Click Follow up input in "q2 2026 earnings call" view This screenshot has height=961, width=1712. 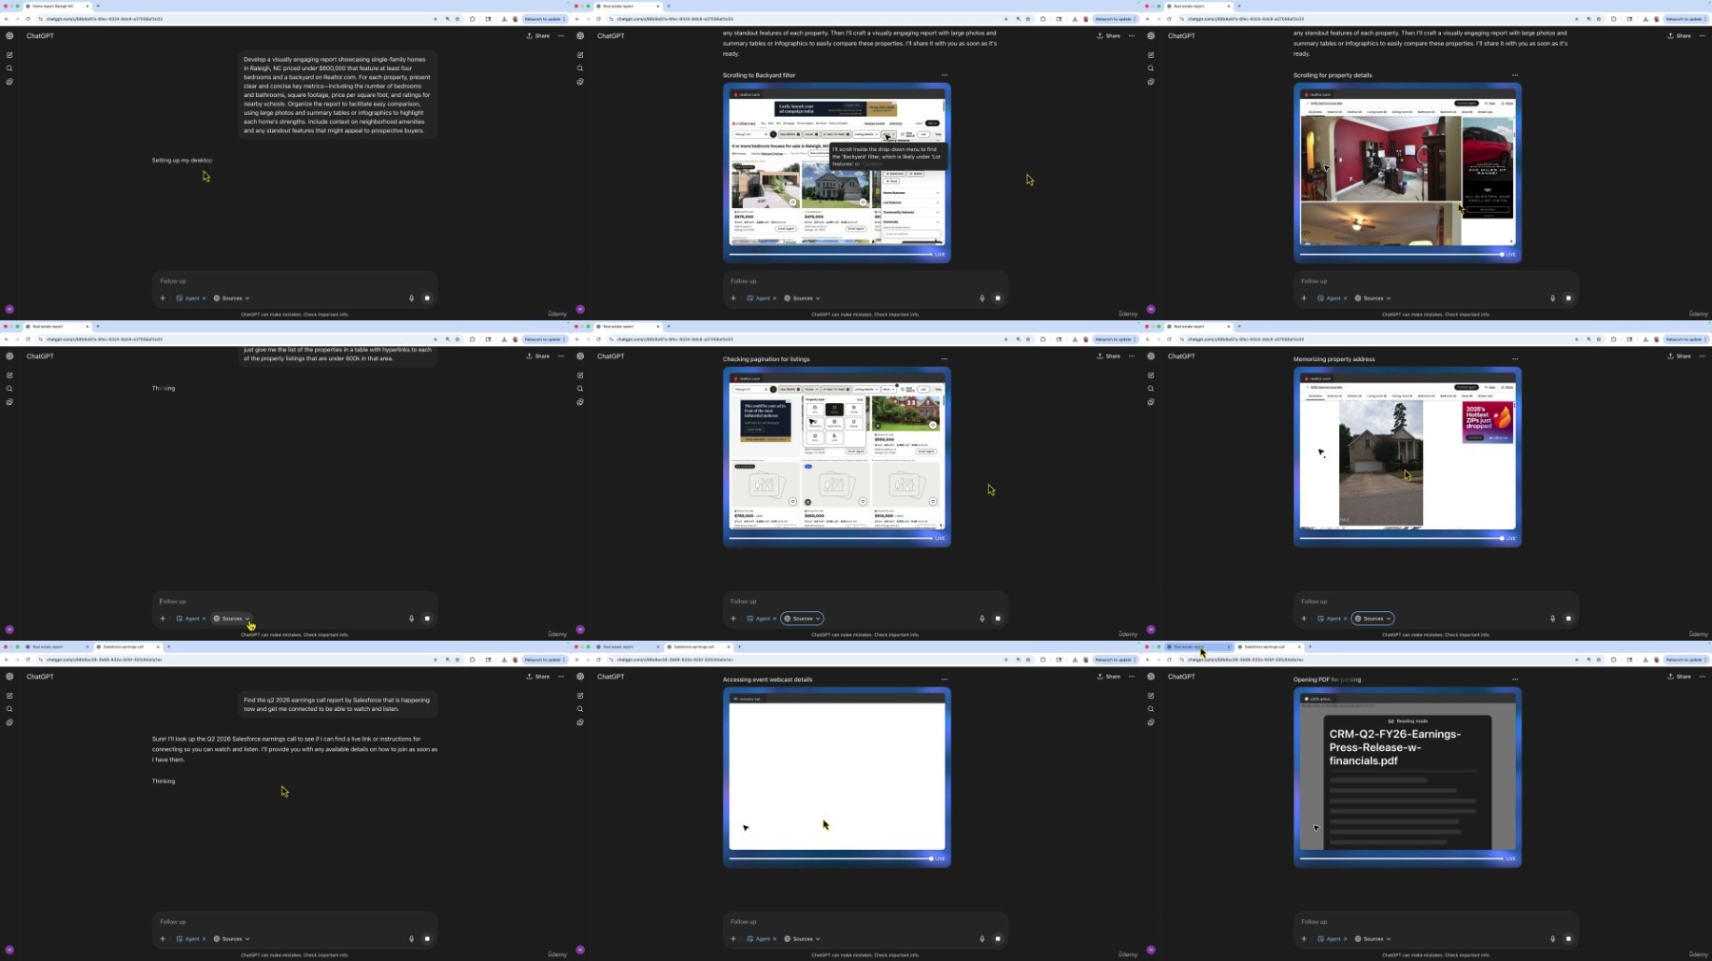pos(295,922)
